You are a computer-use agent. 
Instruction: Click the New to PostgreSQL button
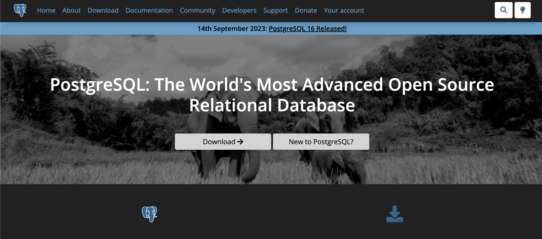320,142
